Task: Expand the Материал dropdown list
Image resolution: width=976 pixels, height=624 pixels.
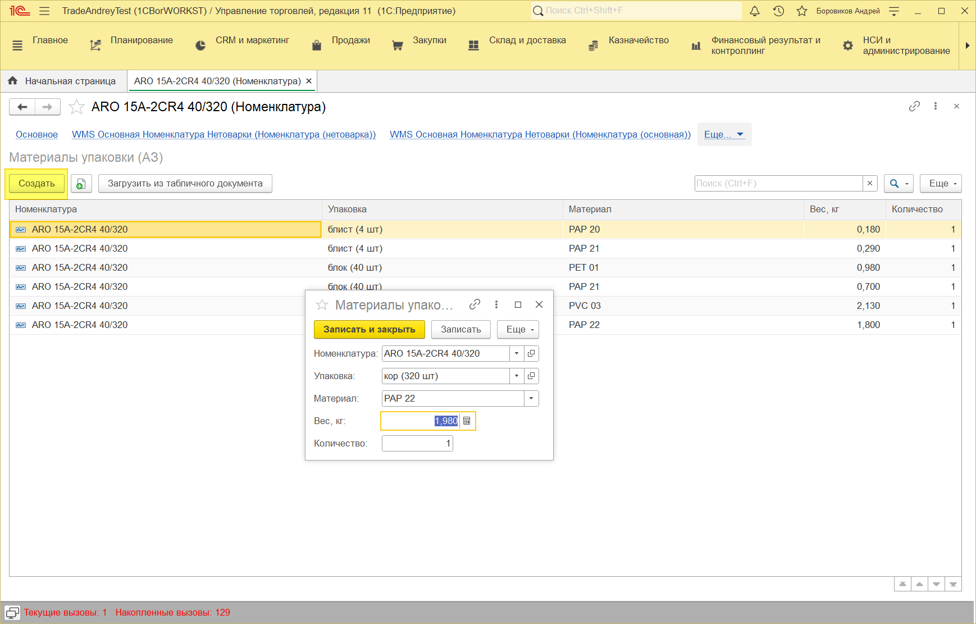Action: pyautogui.click(x=531, y=398)
